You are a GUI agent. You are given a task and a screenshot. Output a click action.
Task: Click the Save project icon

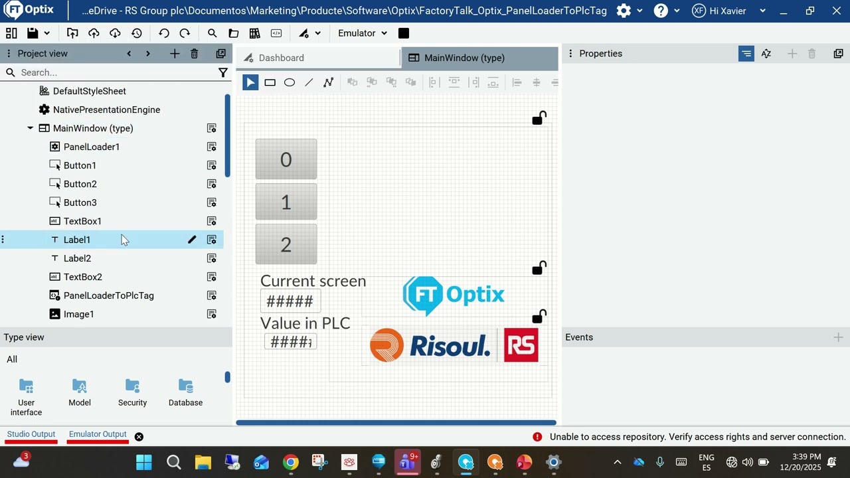[x=33, y=33]
